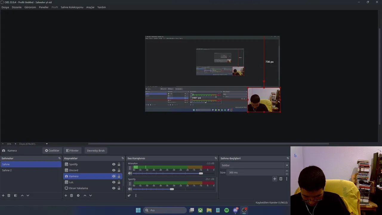
Task: Hide the LoL source with its eye icon
Action: pos(114,182)
